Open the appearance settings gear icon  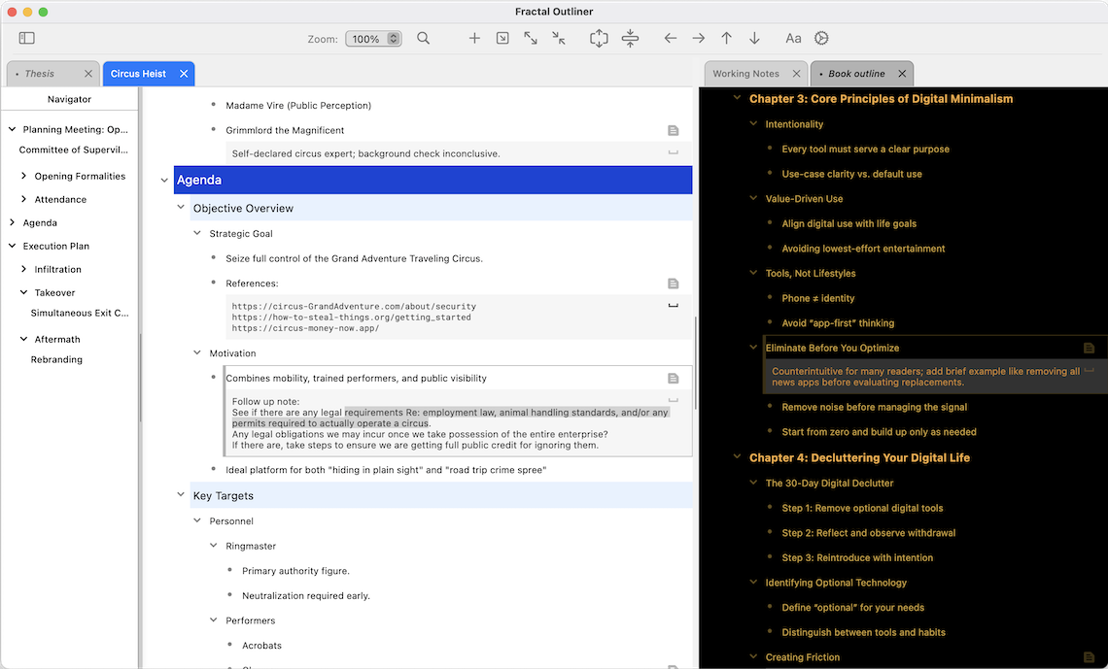[821, 38]
